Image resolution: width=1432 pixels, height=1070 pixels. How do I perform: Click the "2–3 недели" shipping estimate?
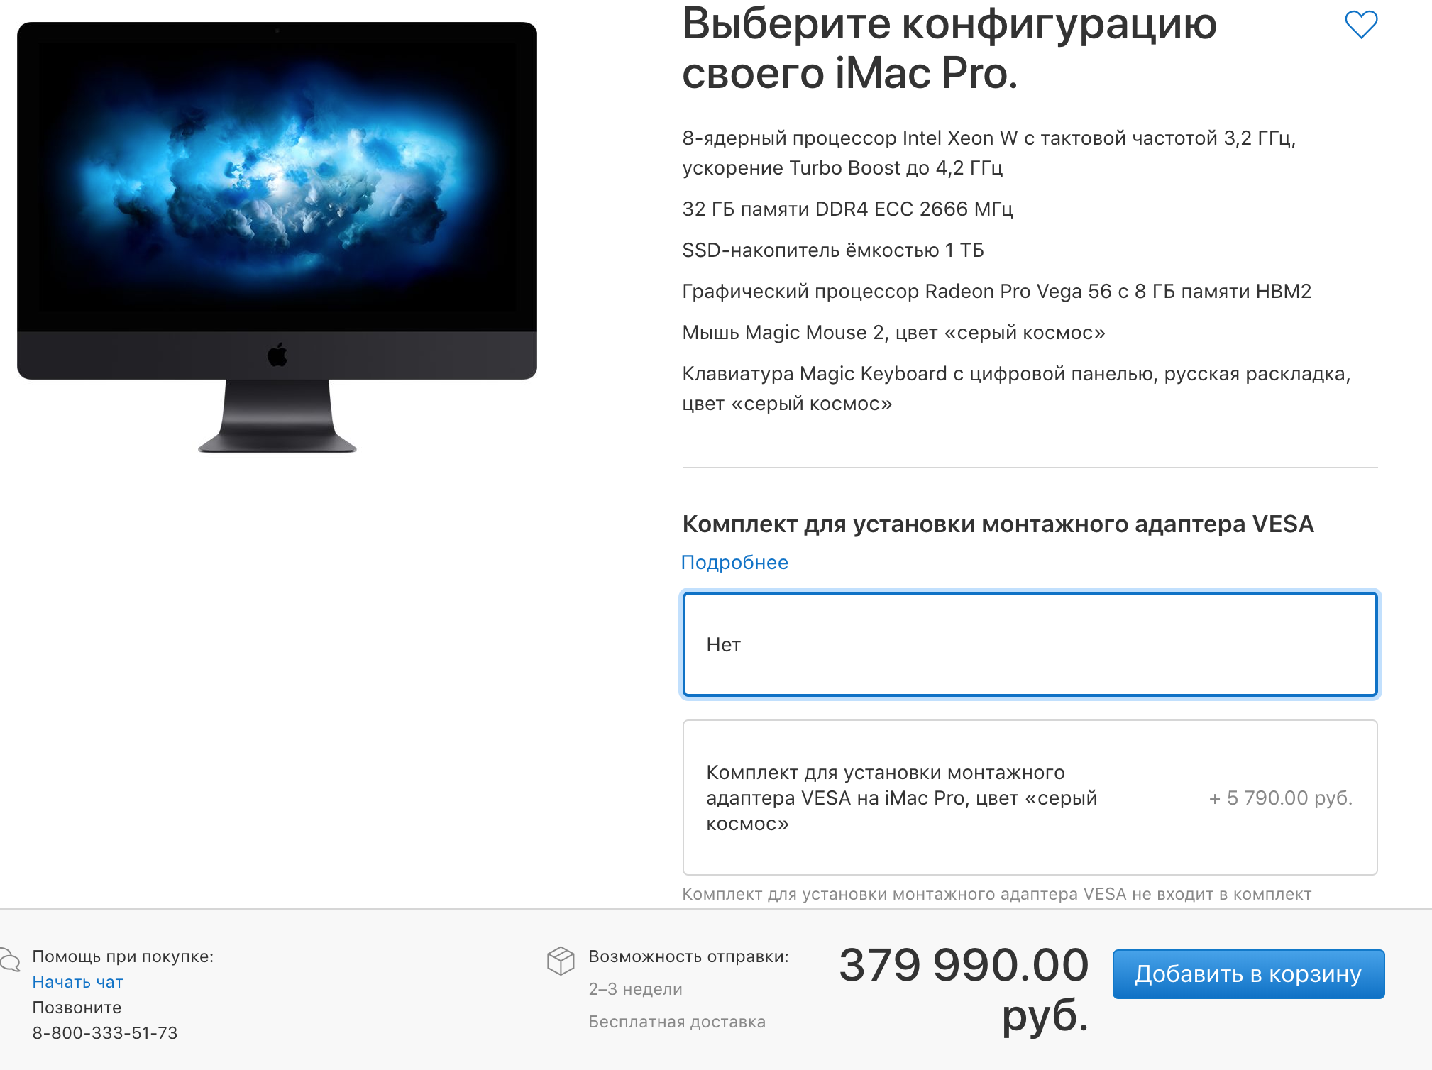[x=635, y=989]
